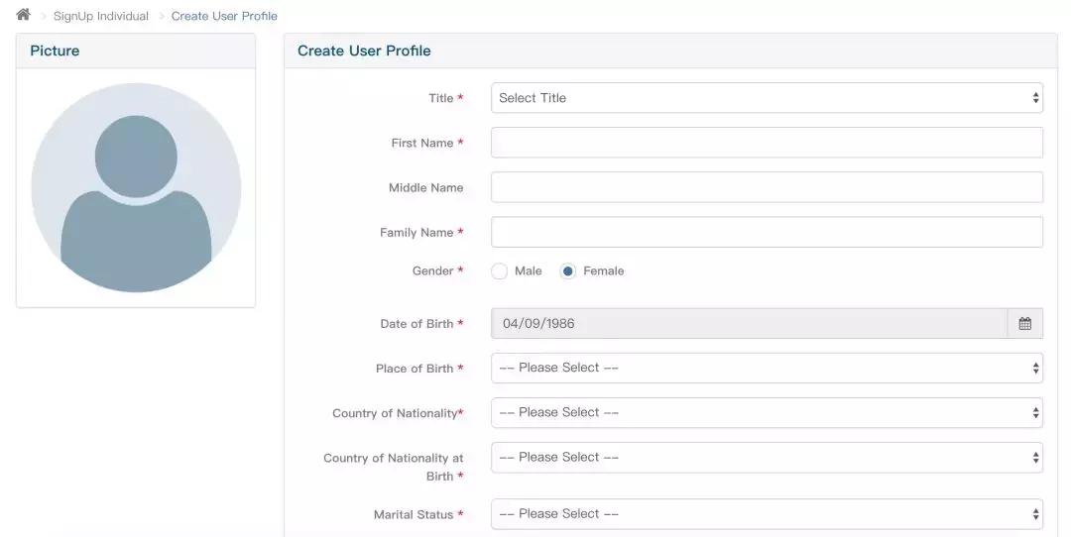Click into the Middle Name field
Image resolution: width=1071 pixels, height=537 pixels.
click(767, 187)
